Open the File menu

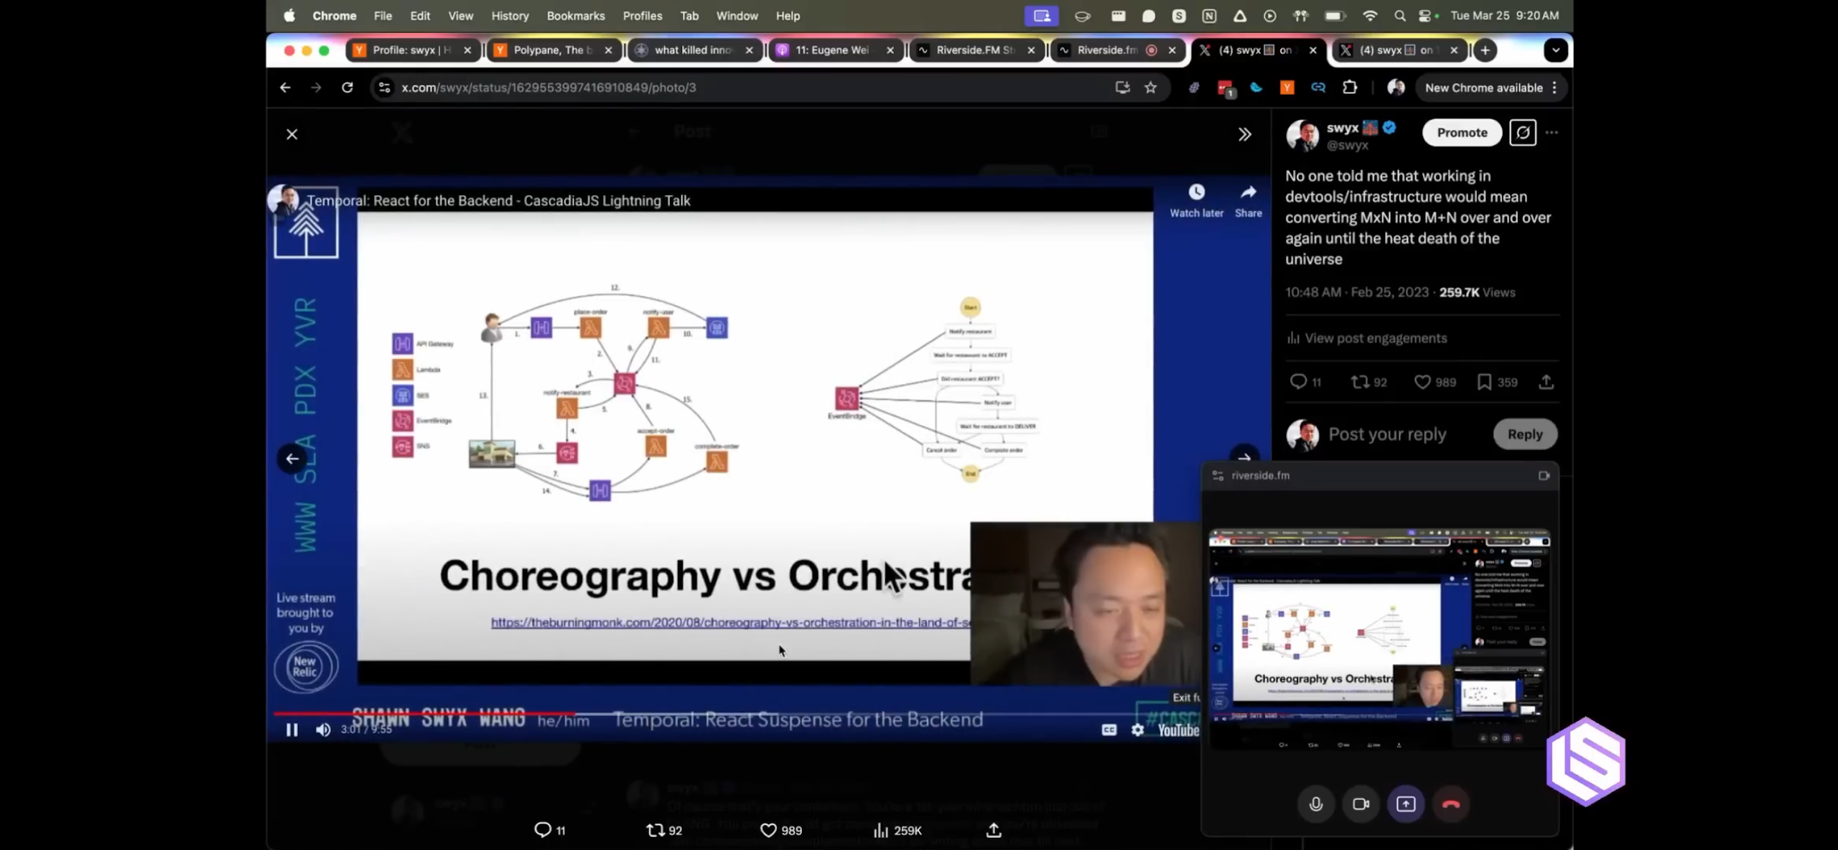point(383,15)
